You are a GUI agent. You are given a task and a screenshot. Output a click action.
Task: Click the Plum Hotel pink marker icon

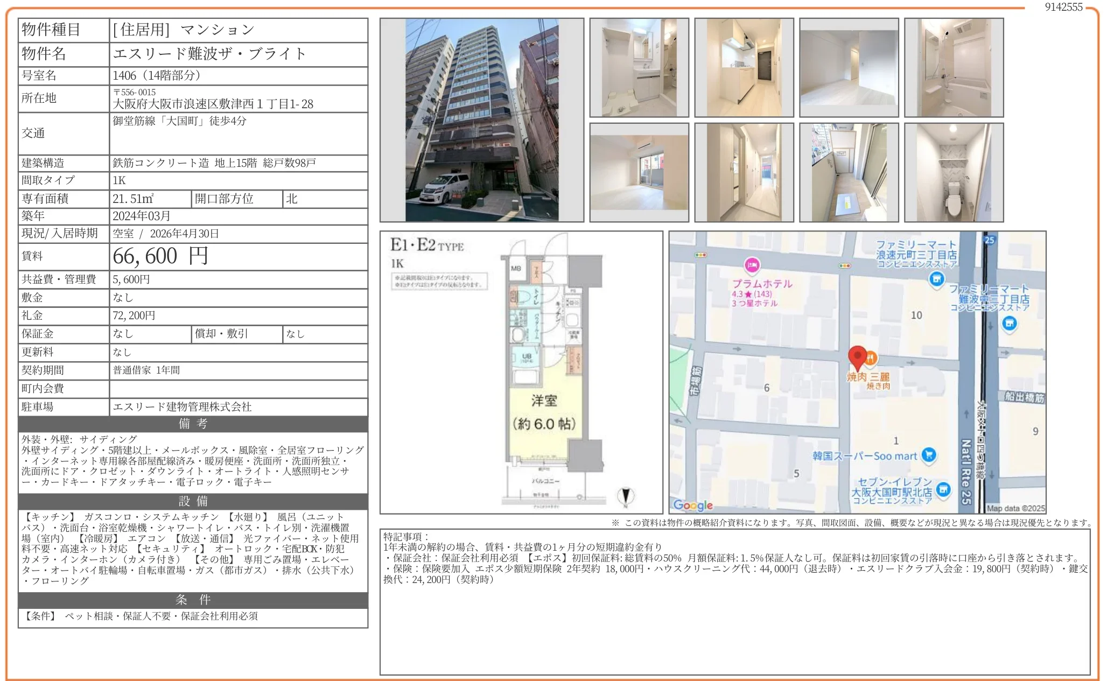[x=752, y=265]
